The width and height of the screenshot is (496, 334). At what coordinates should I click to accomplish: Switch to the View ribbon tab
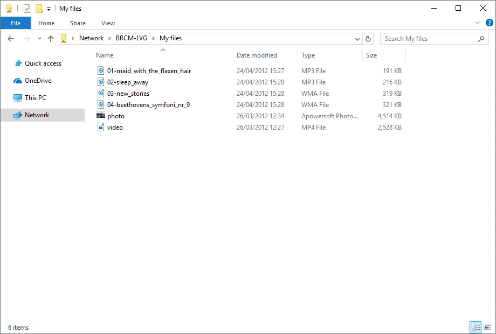tap(108, 23)
